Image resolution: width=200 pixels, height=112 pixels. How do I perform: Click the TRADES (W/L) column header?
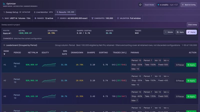(x=120, y=53)
